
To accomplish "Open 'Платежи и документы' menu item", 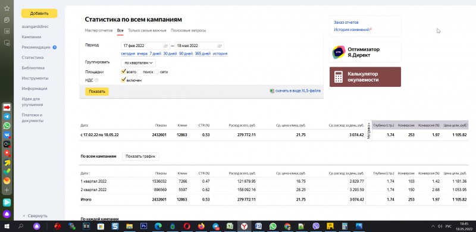I will point(33,118).
